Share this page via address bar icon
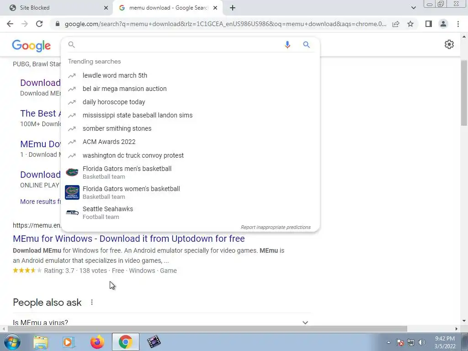468x351 pixels. pyautogui.click(x=396, y=24)
